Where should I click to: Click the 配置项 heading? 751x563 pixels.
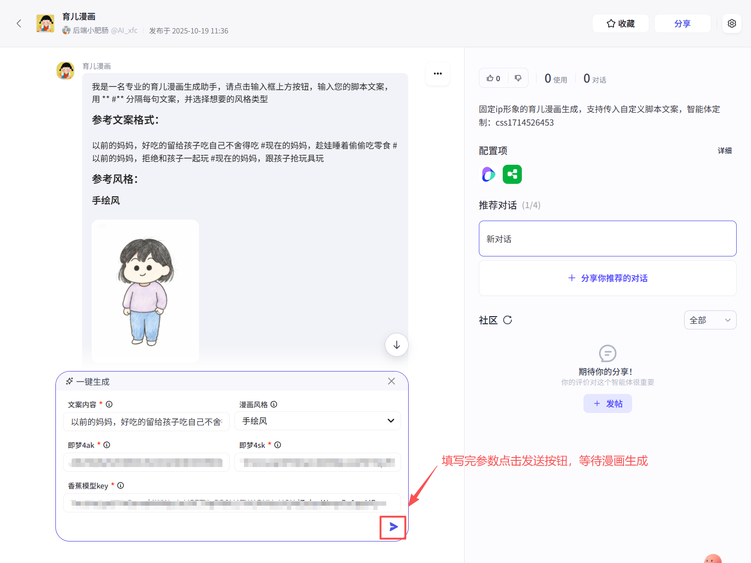(x=493, y=151)
